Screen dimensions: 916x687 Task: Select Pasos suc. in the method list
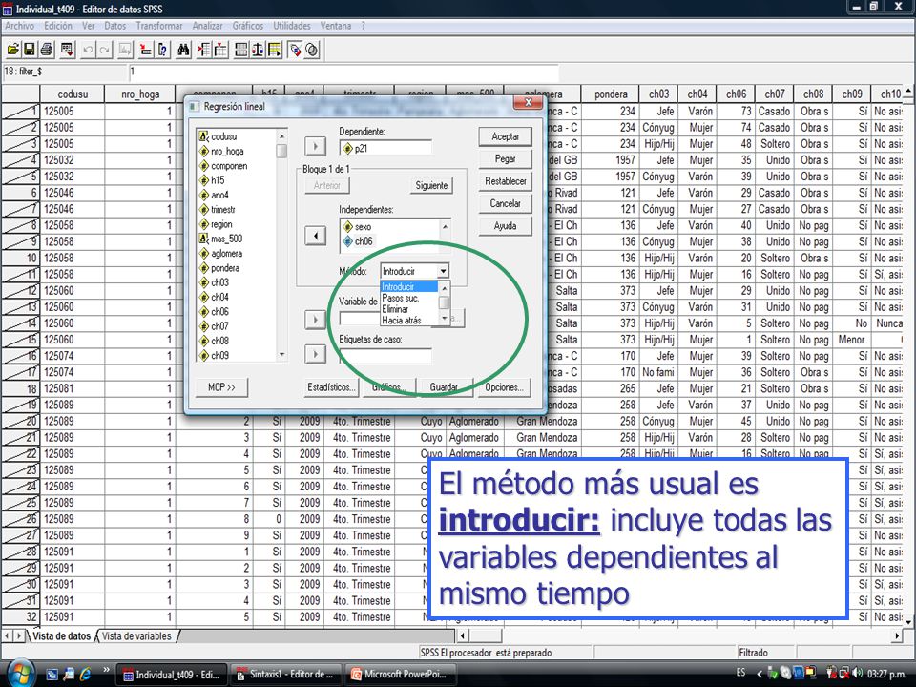pos(409,298)
